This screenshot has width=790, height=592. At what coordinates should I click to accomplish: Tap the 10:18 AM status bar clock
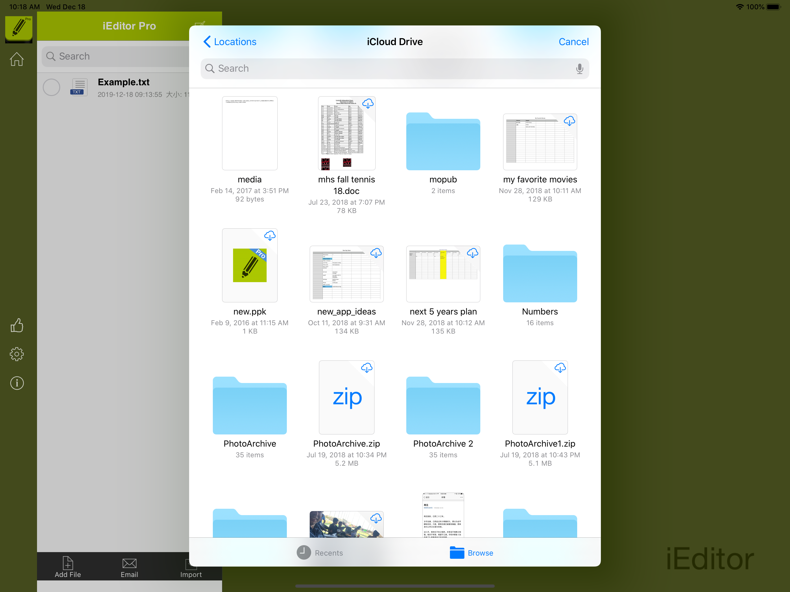[24, 7]
